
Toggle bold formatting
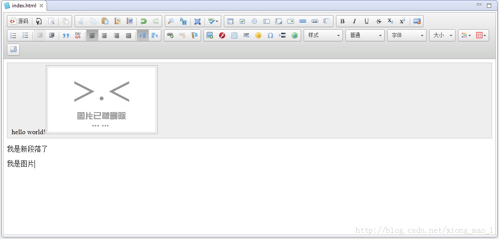click(x=342, y=21)
